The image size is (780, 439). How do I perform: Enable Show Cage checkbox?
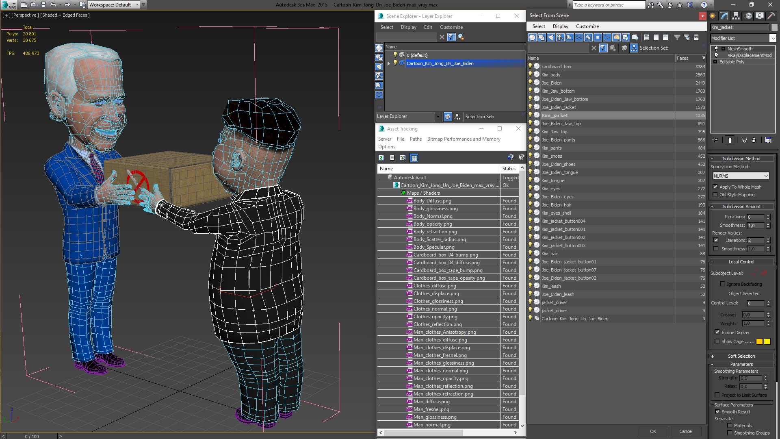coord(717,341)
